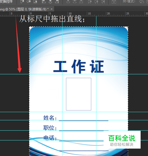Close the 50% document tab

point(52,9)
